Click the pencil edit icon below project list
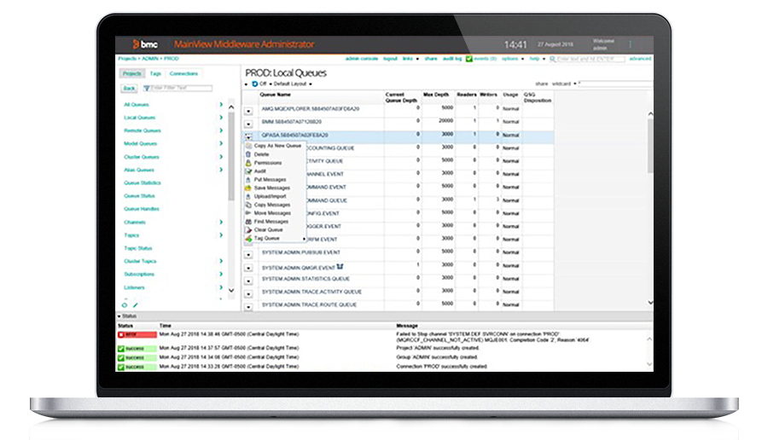The width and height of the screenshot is (768, 440). (135, 304)
